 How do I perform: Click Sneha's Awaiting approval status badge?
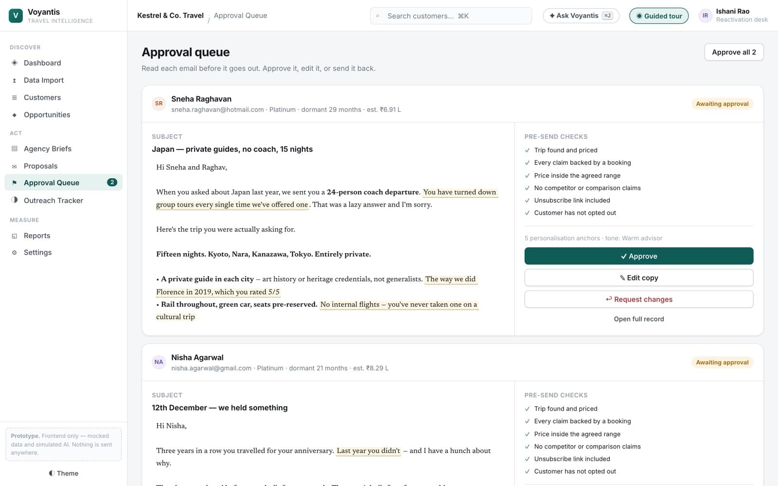coord(722,104)
